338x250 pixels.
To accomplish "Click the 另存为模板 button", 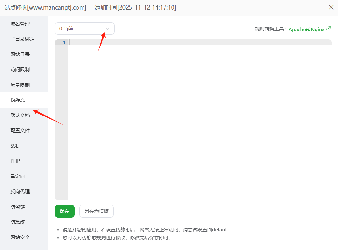I will 96,211.
